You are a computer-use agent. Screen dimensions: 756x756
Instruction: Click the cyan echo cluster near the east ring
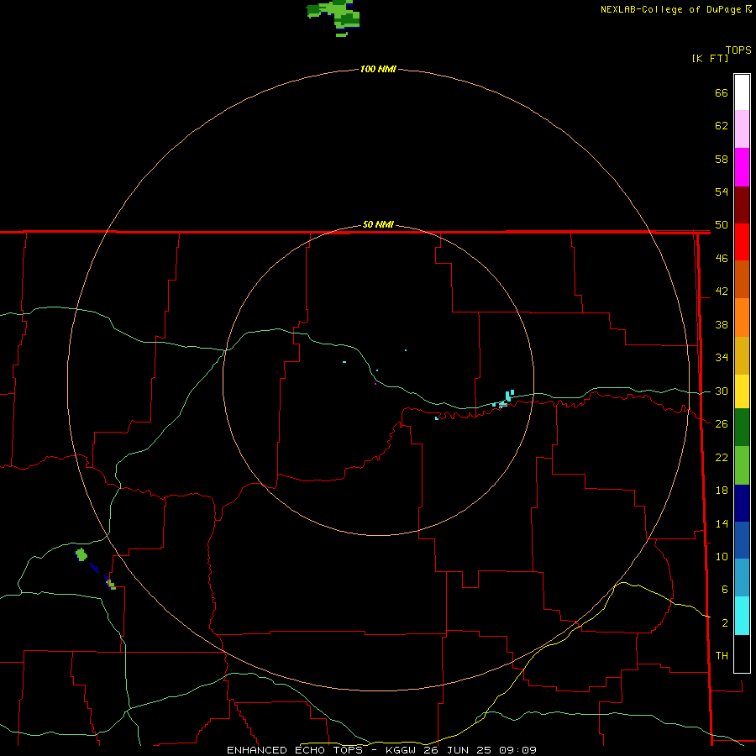[504, 400]
